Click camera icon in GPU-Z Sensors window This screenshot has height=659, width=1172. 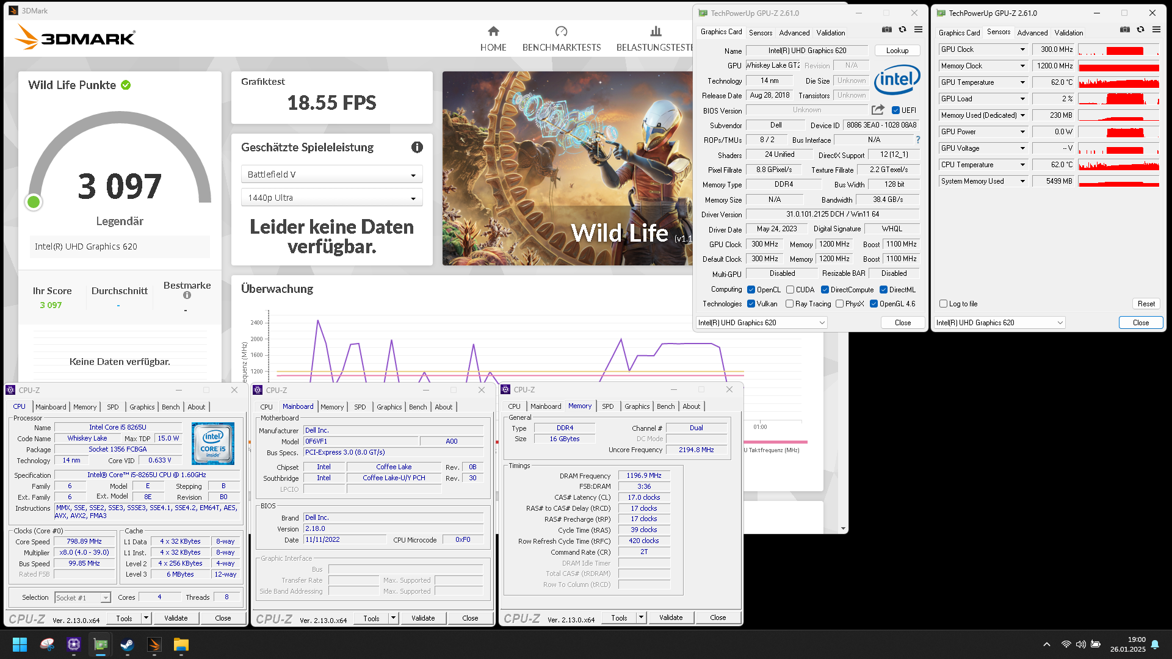coord(1125,30)
